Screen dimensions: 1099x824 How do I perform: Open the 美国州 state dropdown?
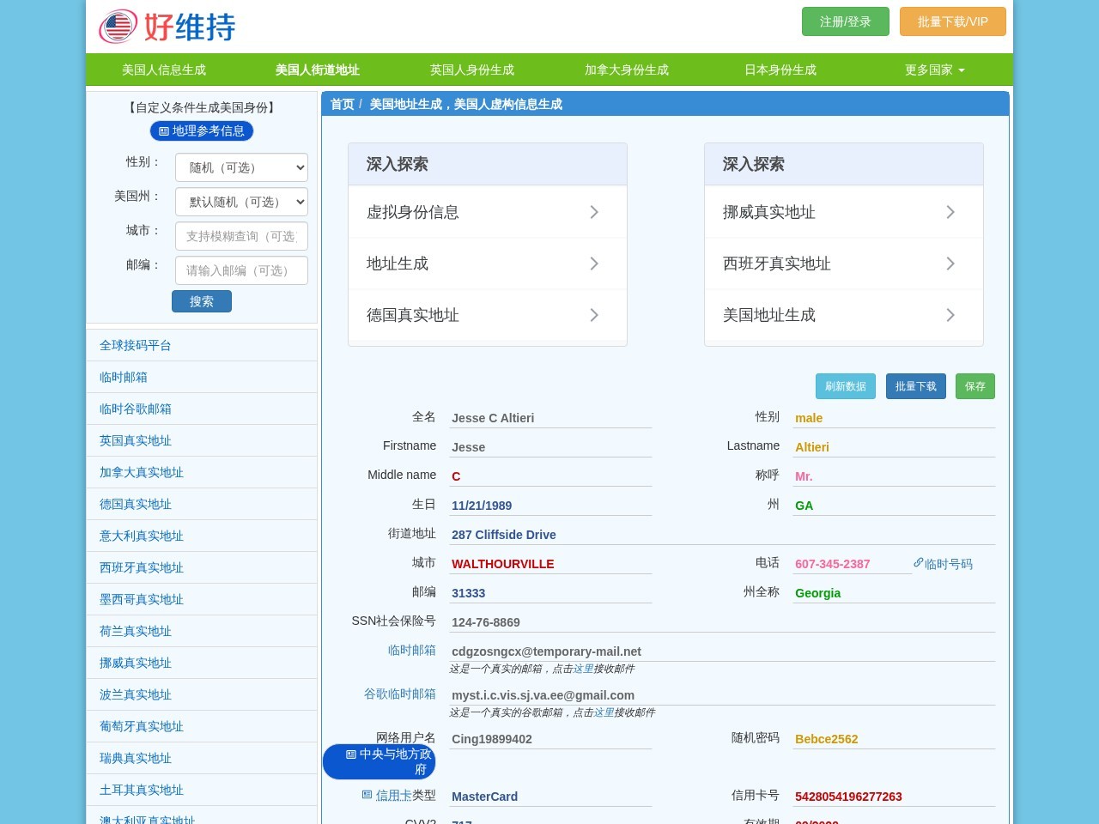[241, 202]
